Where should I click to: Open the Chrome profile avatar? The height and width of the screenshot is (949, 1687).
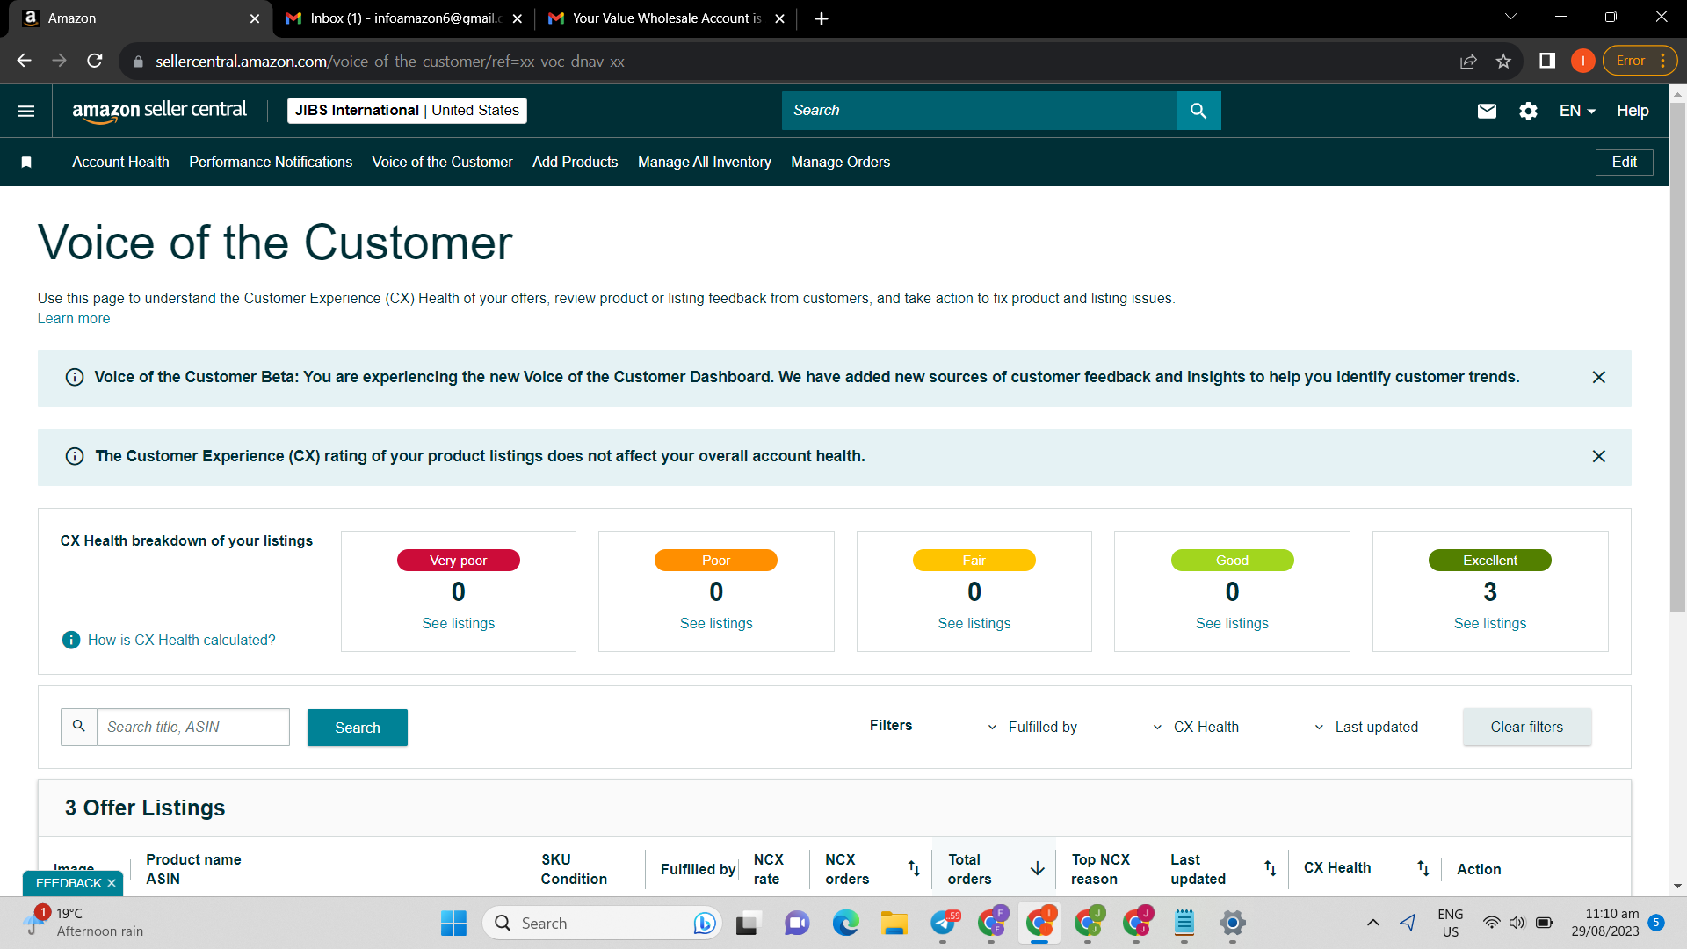pyautogui.click(x=1582, y=61)
